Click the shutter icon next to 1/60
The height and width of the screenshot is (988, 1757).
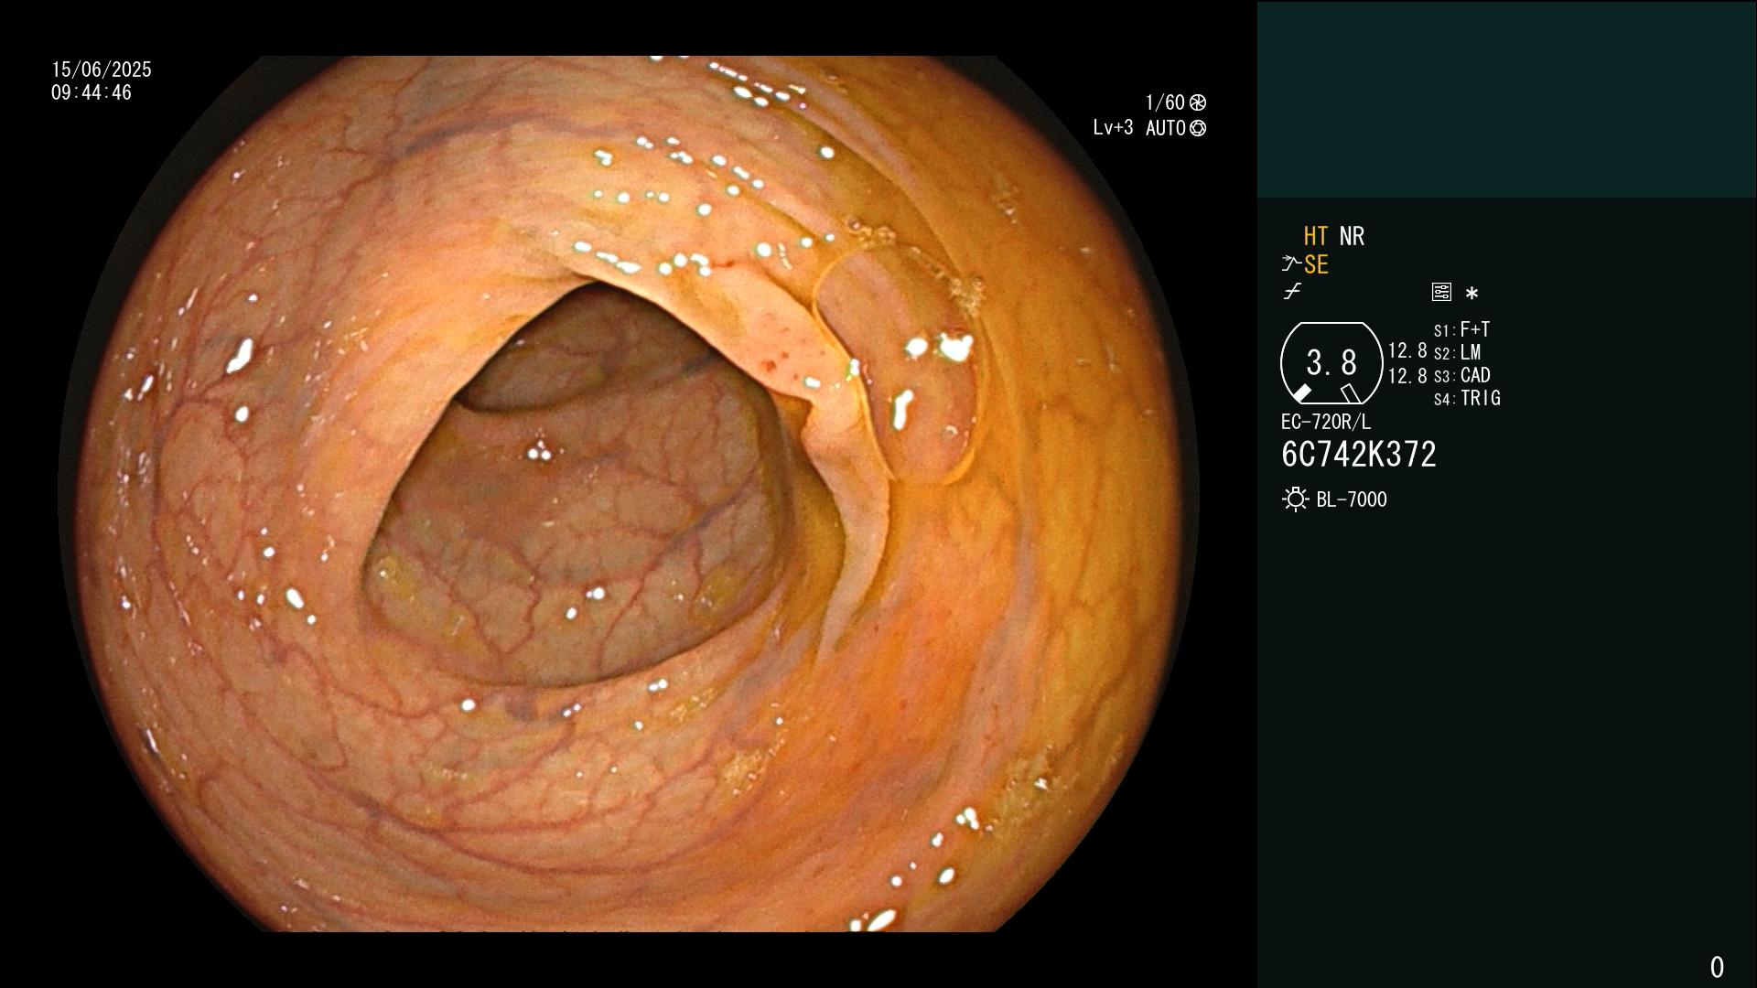(x=1197, y=102)
